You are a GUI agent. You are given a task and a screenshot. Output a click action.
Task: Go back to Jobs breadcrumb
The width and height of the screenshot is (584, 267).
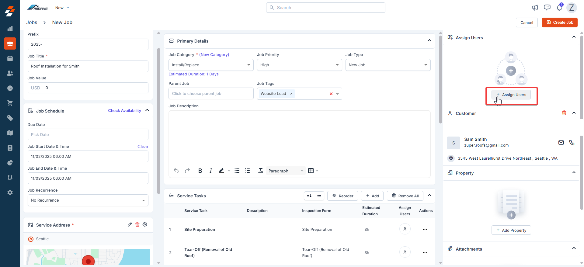32,23
